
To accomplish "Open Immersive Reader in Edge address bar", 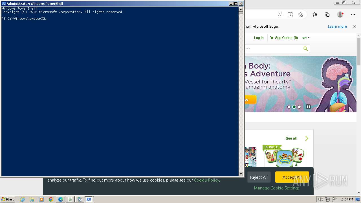I will coord(290,14).
